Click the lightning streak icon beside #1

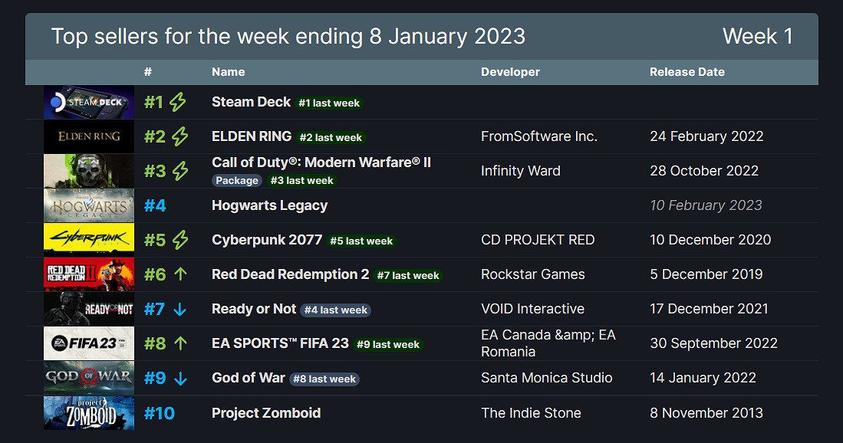(178, 102)
